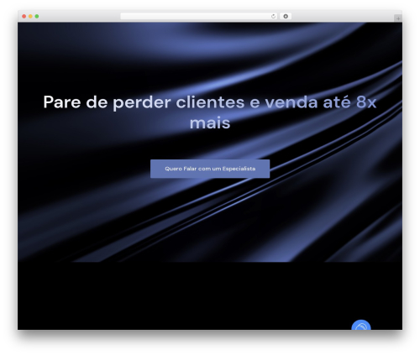This screenshot has height=355, width=420.
Task: Close the window with the red button
Action: (x=24, y=17)
